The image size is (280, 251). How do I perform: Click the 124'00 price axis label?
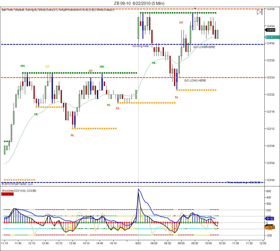270,43
